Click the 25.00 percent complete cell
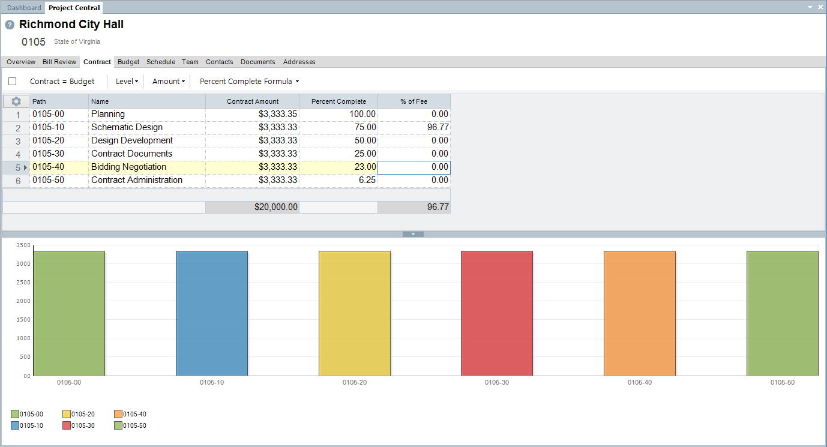The height and width of the screenshot is (447, 827). (x=338, y=154)
